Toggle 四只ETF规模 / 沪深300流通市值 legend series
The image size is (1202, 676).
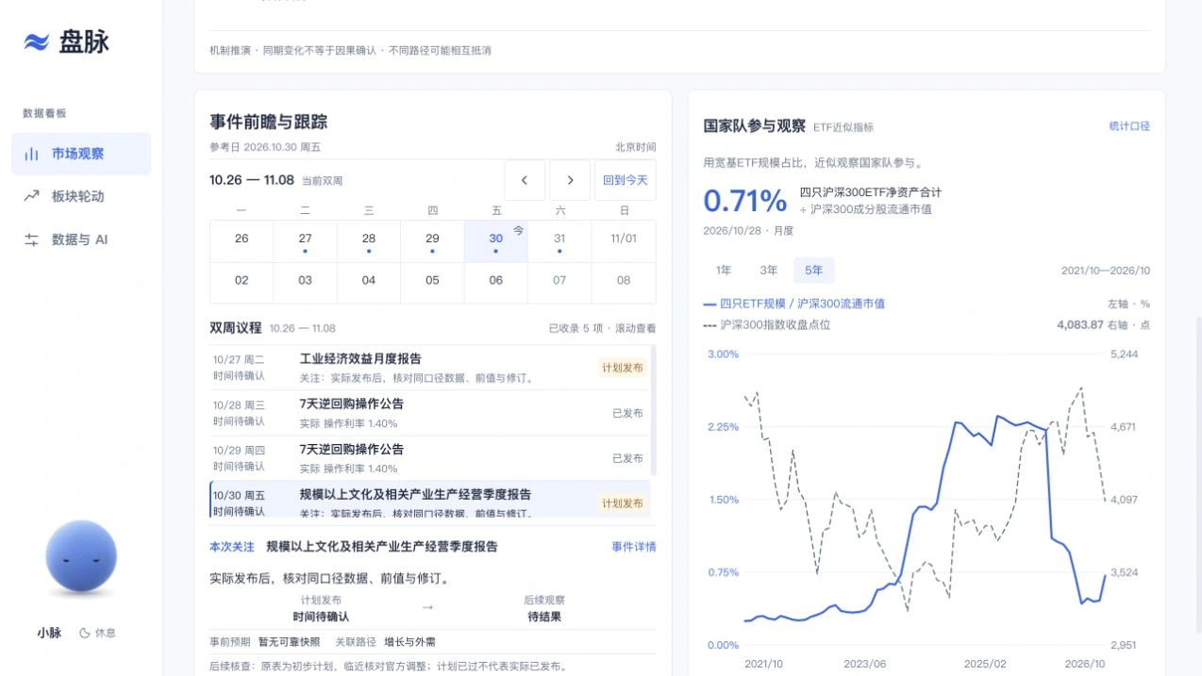coord(794,304)
